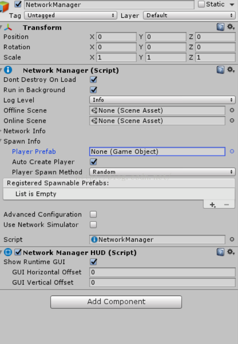The width and height of the screenshot is (238, 344).
Task: Open Offline Scene object picker circle
Action: pyautogui.click(x=232, y=110)
